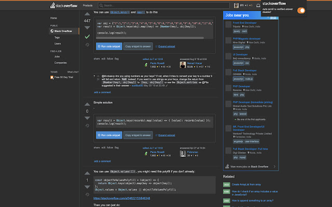Open Nenad Vracar's profile avatar
The image size is (332, 207).
(x=183, y=65)
